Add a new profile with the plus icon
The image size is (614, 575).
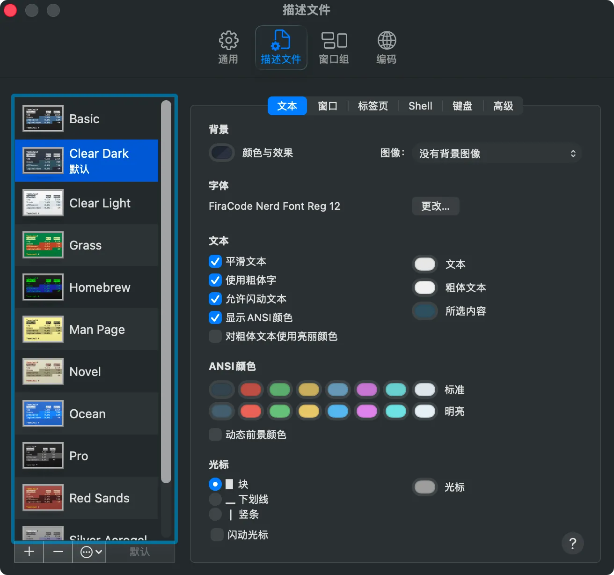[x=28, y=552]
